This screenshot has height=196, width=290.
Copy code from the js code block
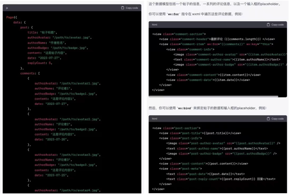(129, 8)
